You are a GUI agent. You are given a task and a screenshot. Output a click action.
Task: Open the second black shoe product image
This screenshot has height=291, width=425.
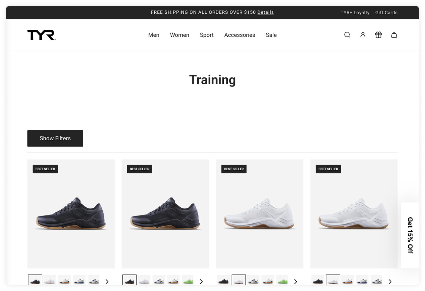pos(165,214)
